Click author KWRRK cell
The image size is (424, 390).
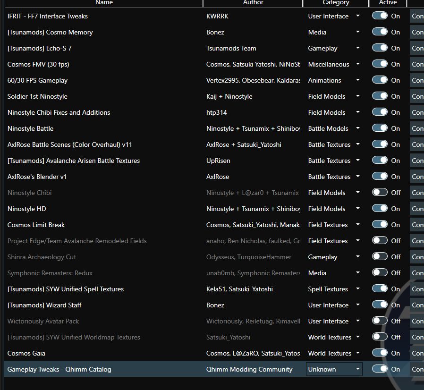tap(217, 16)
